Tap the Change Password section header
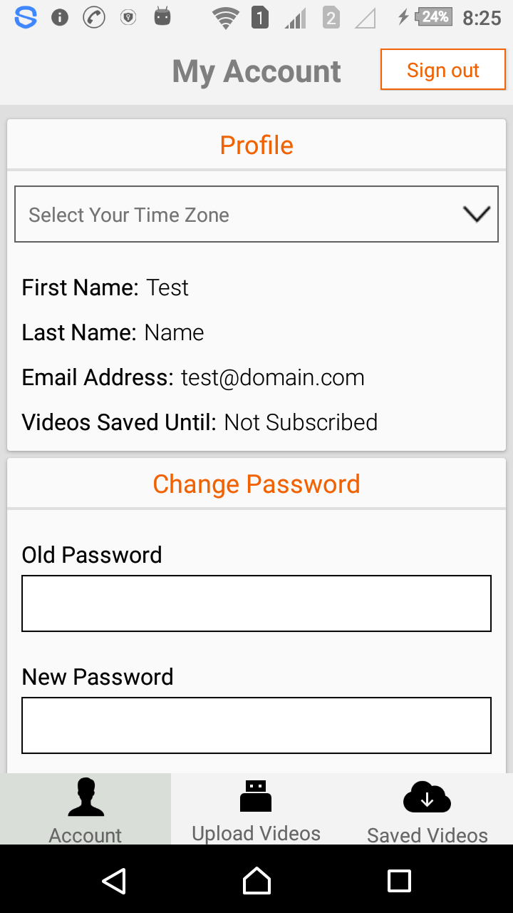513x913 pixels. 256,484
